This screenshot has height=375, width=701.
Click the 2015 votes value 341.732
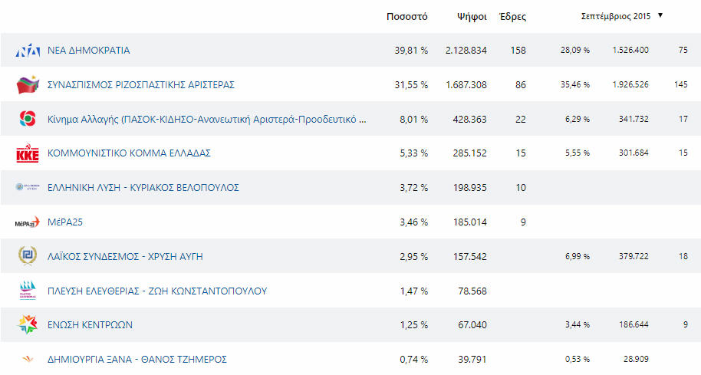[x=634, y=119]
